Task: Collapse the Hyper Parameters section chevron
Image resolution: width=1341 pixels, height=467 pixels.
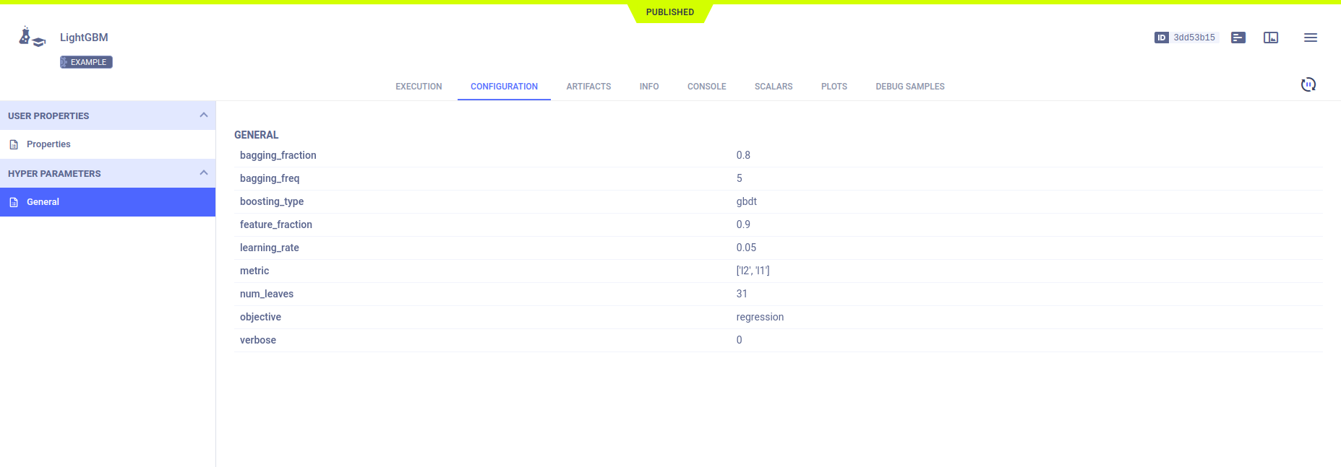Action: (x=203, y=173)
